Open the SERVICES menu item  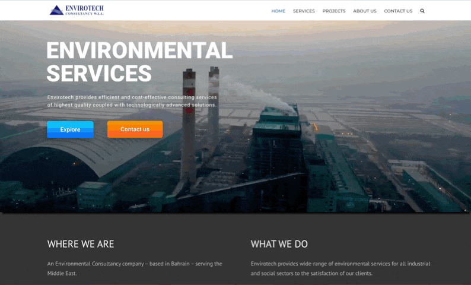[304, 11]
